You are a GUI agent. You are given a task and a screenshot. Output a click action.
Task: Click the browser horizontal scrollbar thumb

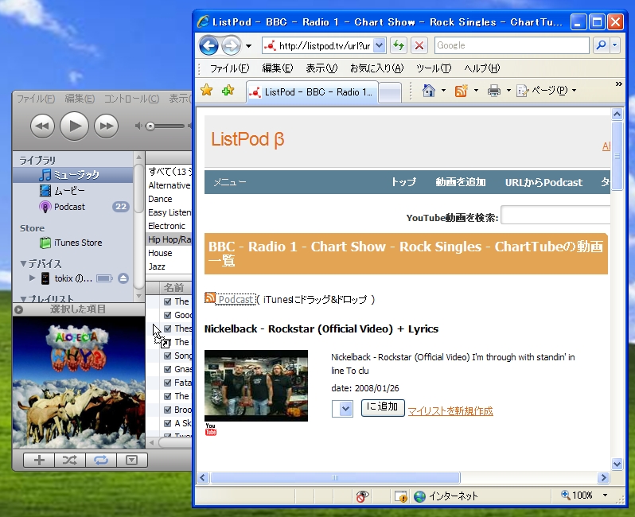coord(335,478)
